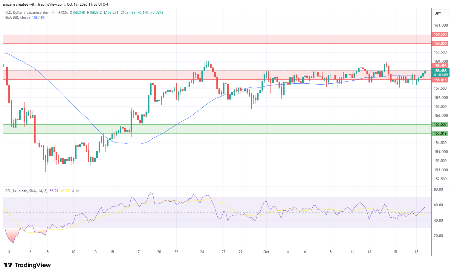Click the U.S. Dollar / Japanese Yen title
Viewport: 454px width, 274px height.
point(27,13)
